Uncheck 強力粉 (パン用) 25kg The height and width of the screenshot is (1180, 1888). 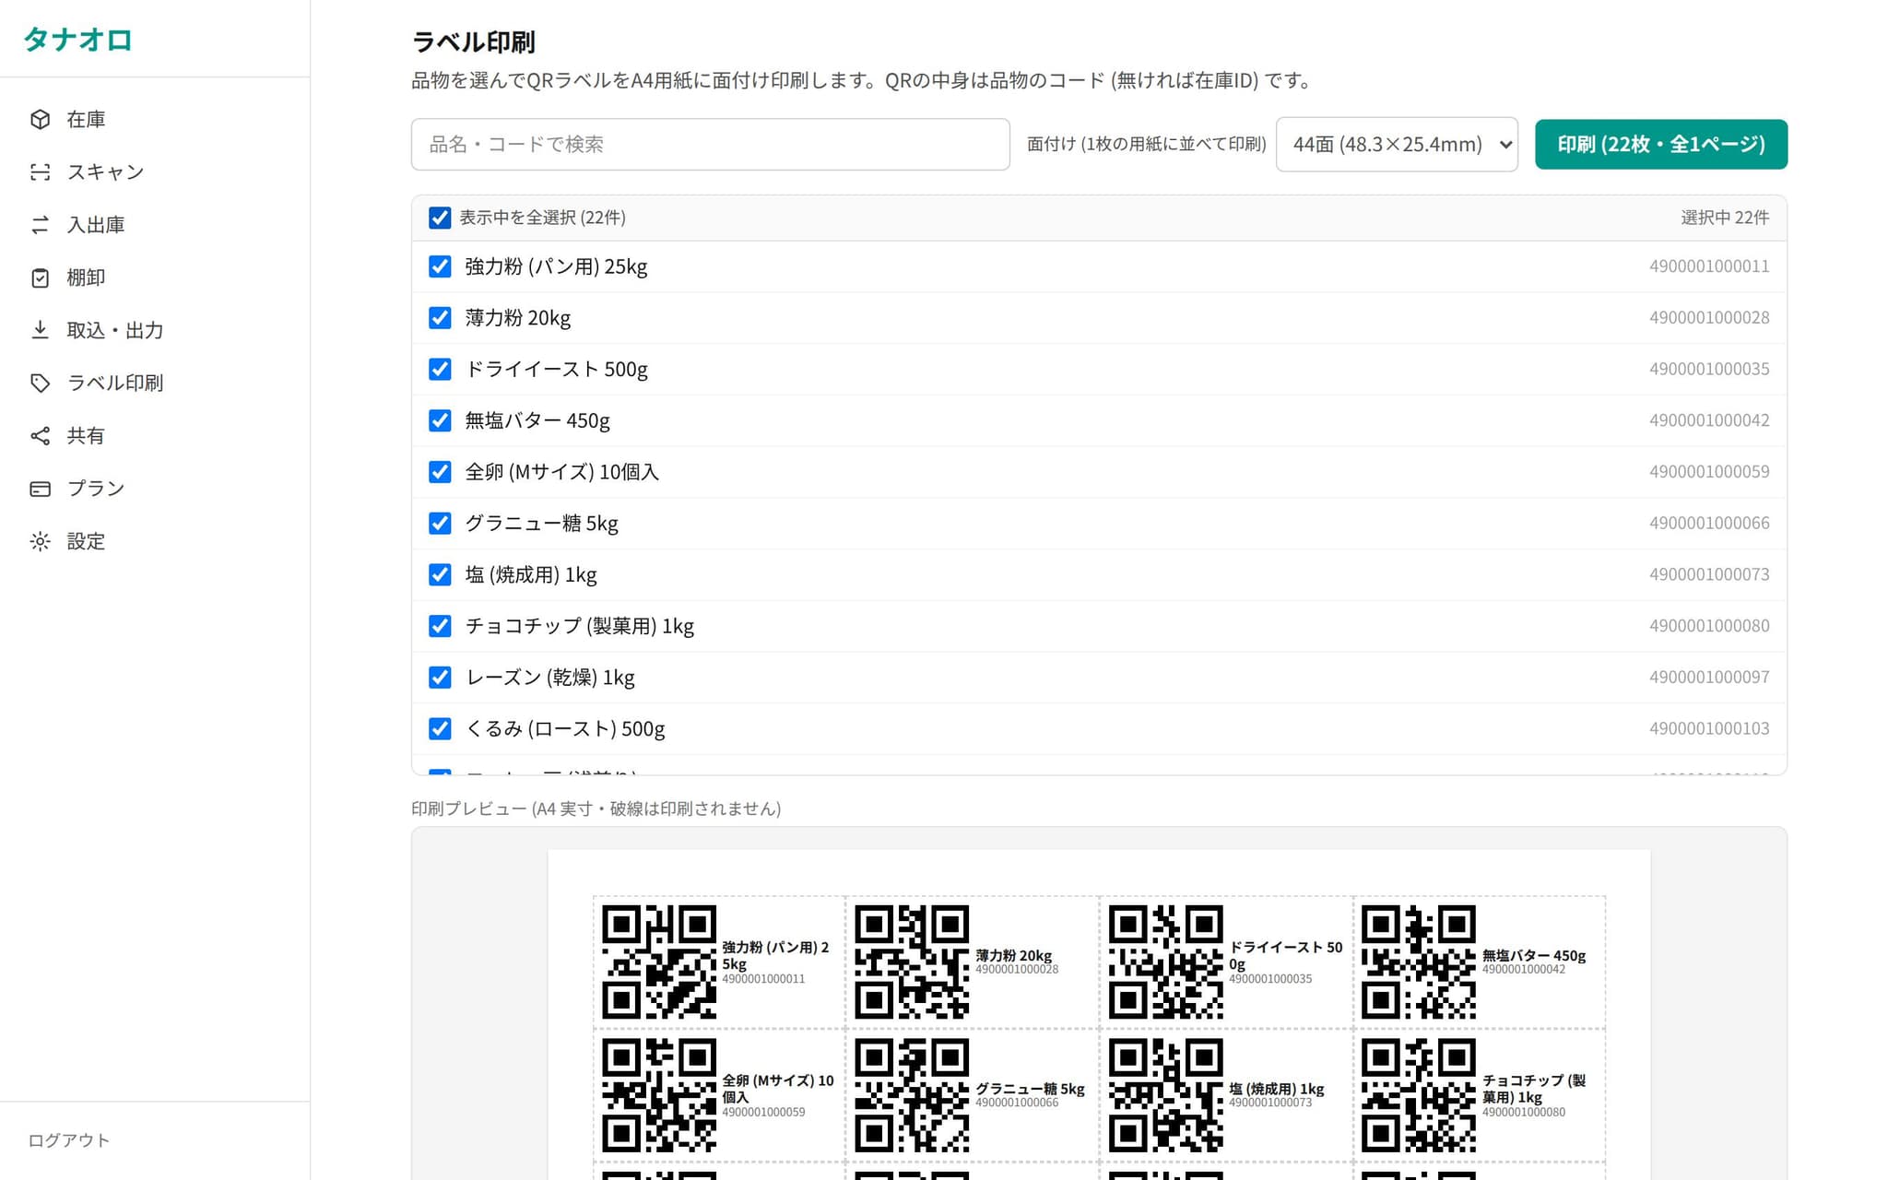point(440,266)
